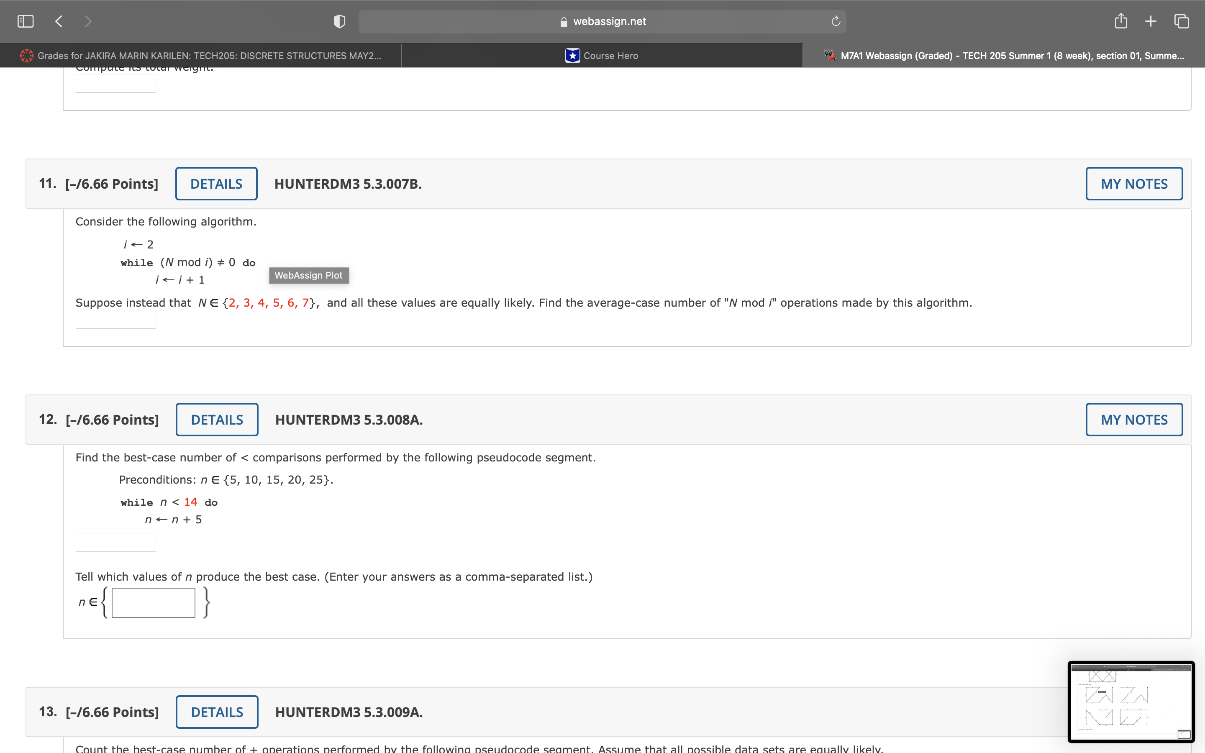Click the n-values answer box in question 12
1205x753 pixels.
pyautogui.click(x=153, y=602)
